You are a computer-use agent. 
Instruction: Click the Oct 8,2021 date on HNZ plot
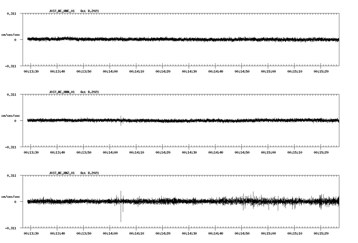(x=90, y=173)
